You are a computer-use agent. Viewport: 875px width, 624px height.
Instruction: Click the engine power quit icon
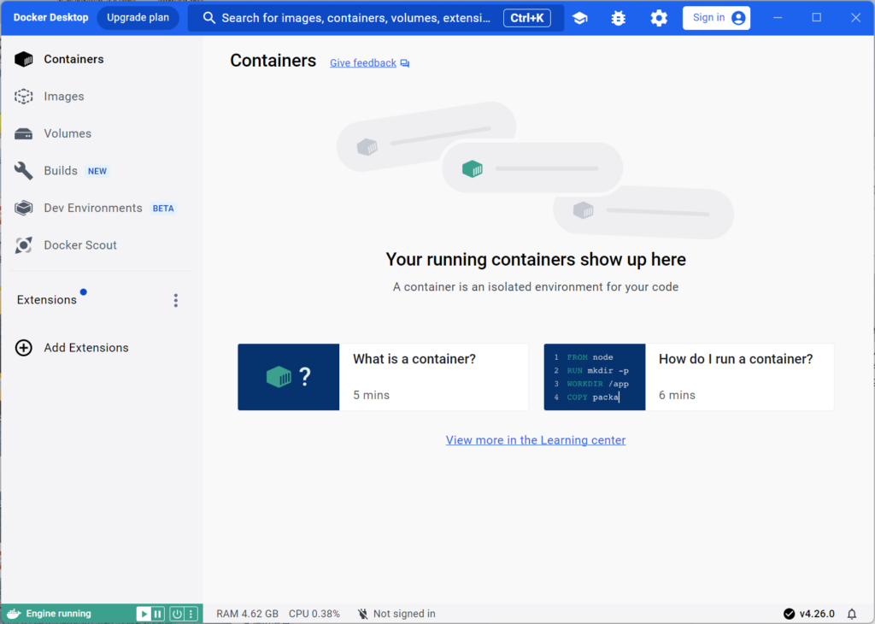(177, 614)
